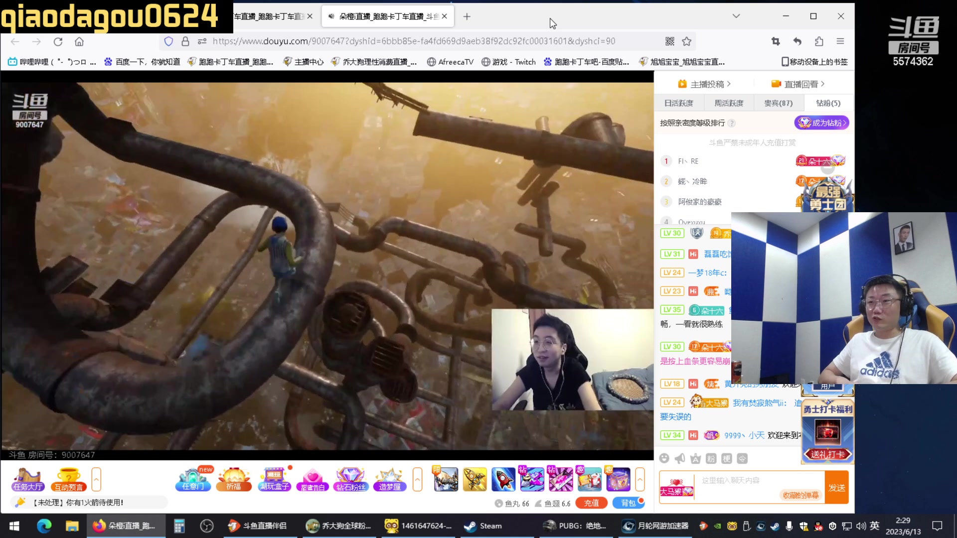Open 斗鱼直播伴侣 in the taskbar
Viewport: 957px width, 538px height.
pyautogui.click(x=257, y=526)
